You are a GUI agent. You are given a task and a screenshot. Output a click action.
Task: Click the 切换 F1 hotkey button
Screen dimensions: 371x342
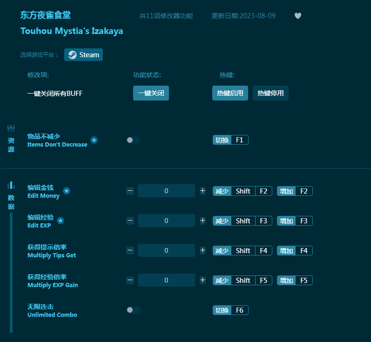pos(230,140)
